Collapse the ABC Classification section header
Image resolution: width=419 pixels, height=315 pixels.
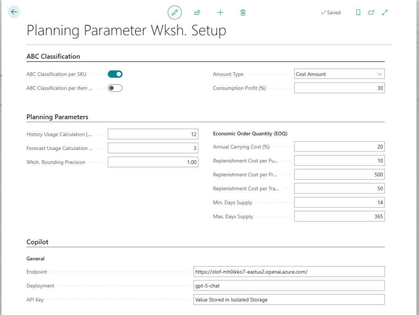[53, 57]
